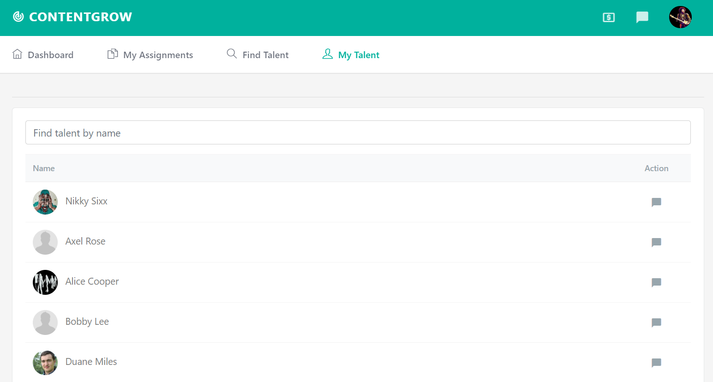713x382 pixels.
Task: Click the Find Talent magnifier icon
Action: click(x=232, y=54)
